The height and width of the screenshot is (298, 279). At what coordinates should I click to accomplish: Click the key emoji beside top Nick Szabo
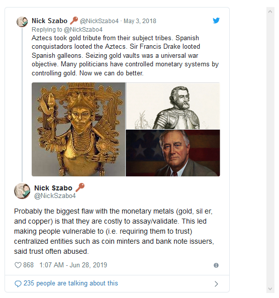74,21
